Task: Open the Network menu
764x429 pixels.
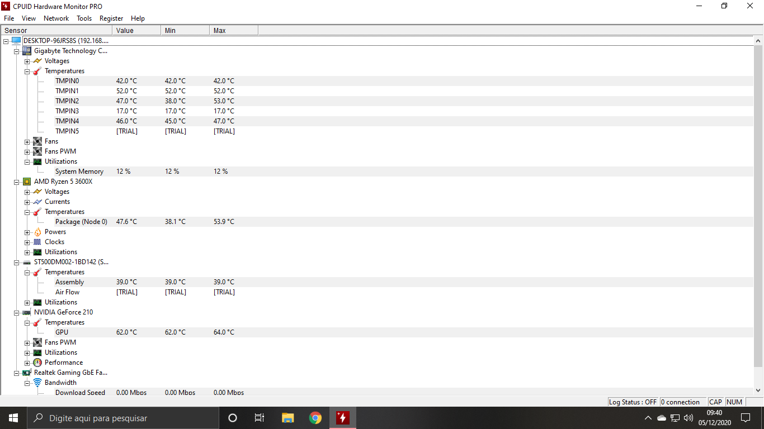Action: coord(56,18)
